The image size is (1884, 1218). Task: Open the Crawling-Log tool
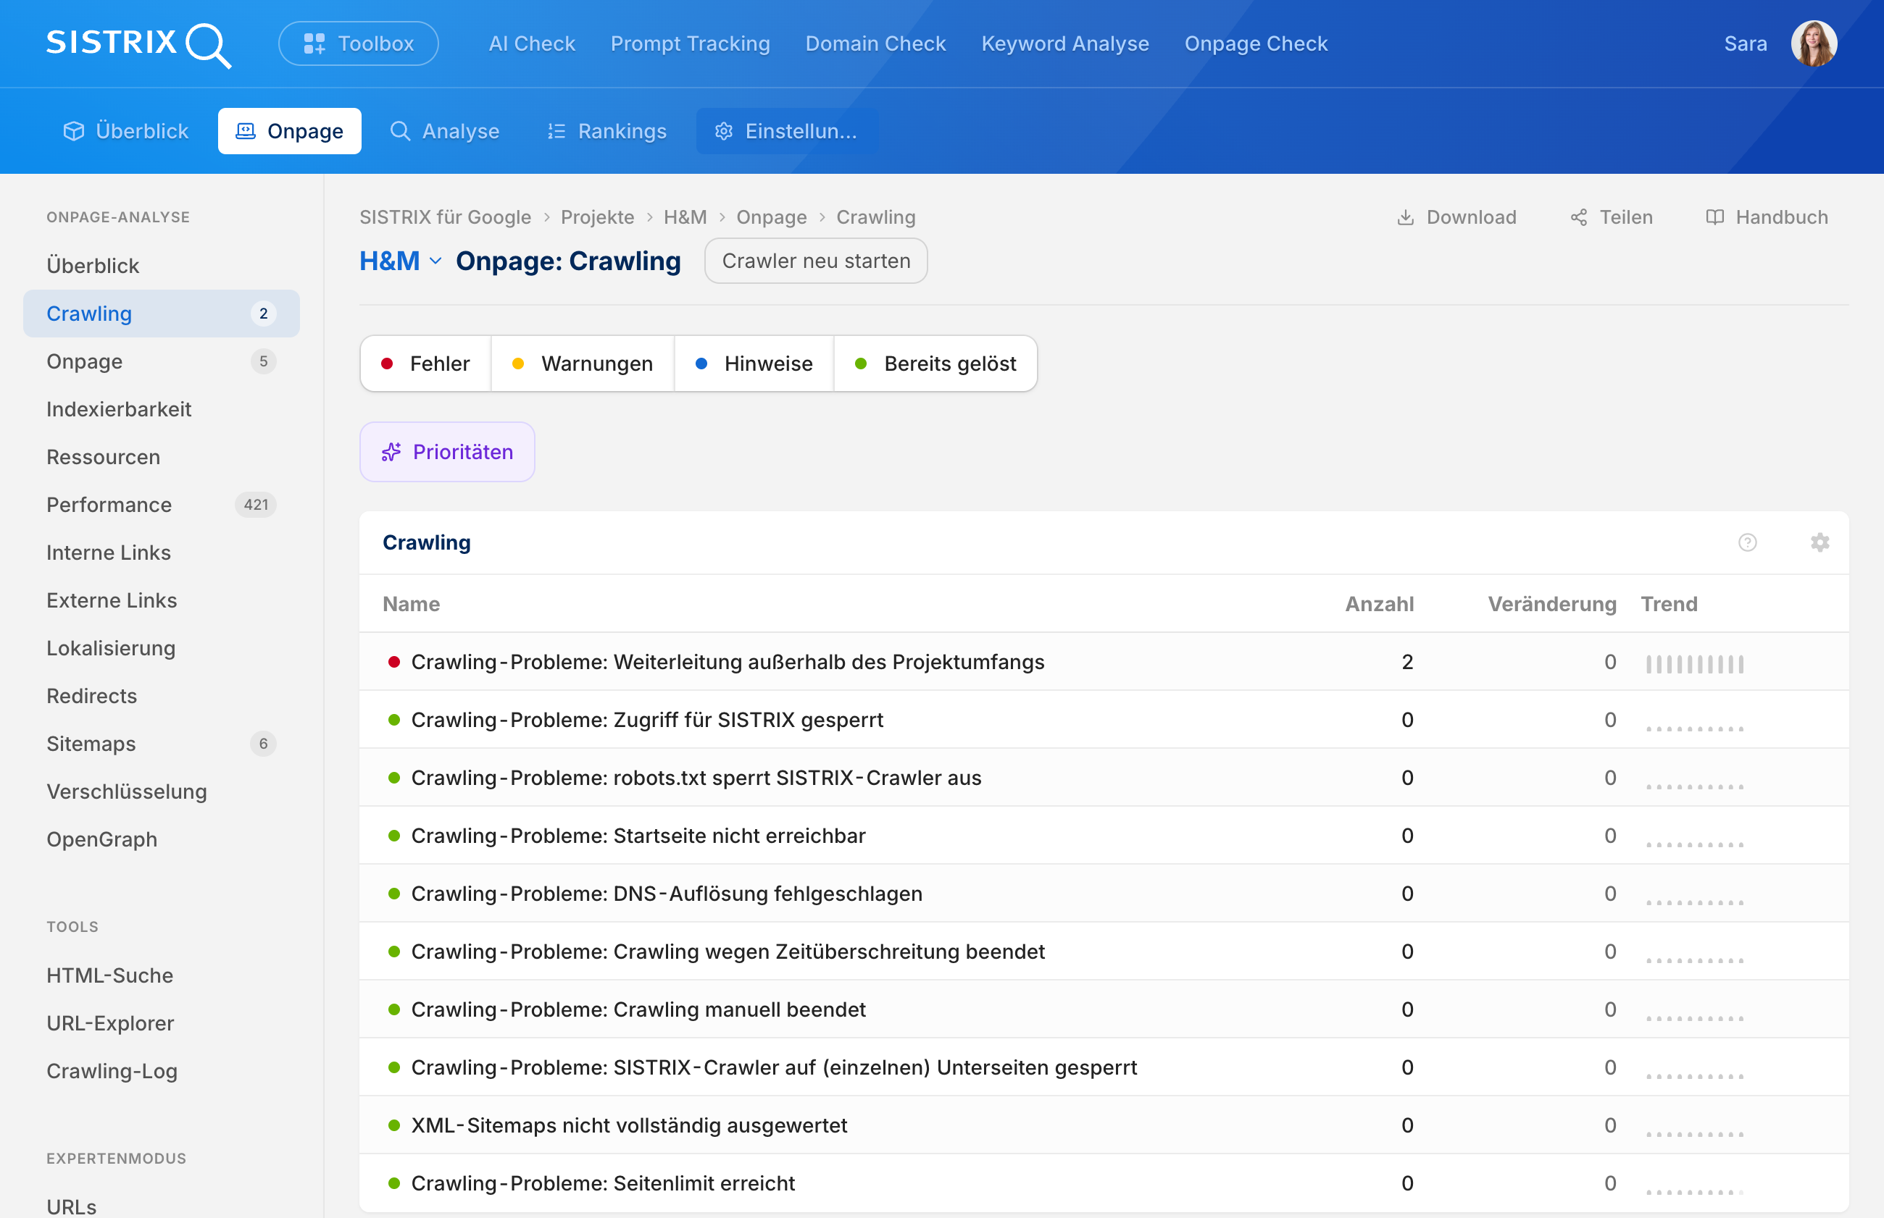click(162, 1072)
